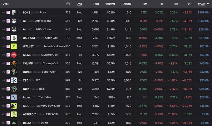
Task: Sort by the MCAP column header
Action: 202,4
